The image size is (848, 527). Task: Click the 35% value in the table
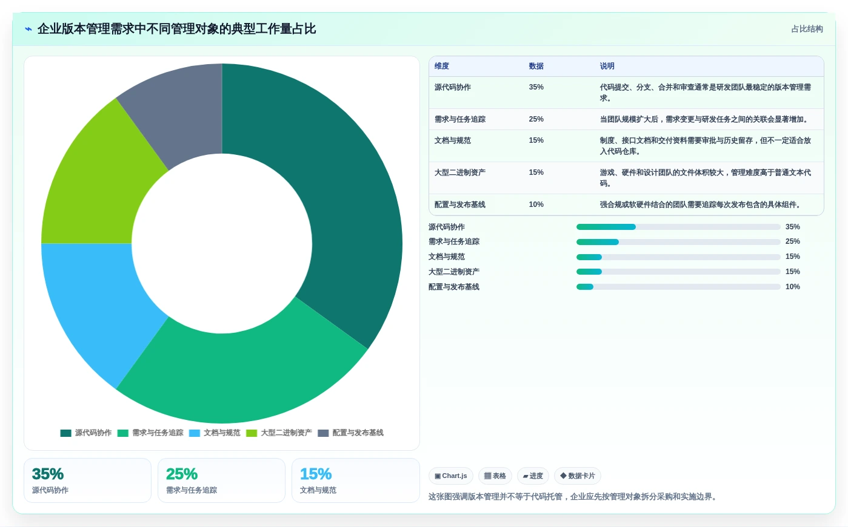[536, 88]
